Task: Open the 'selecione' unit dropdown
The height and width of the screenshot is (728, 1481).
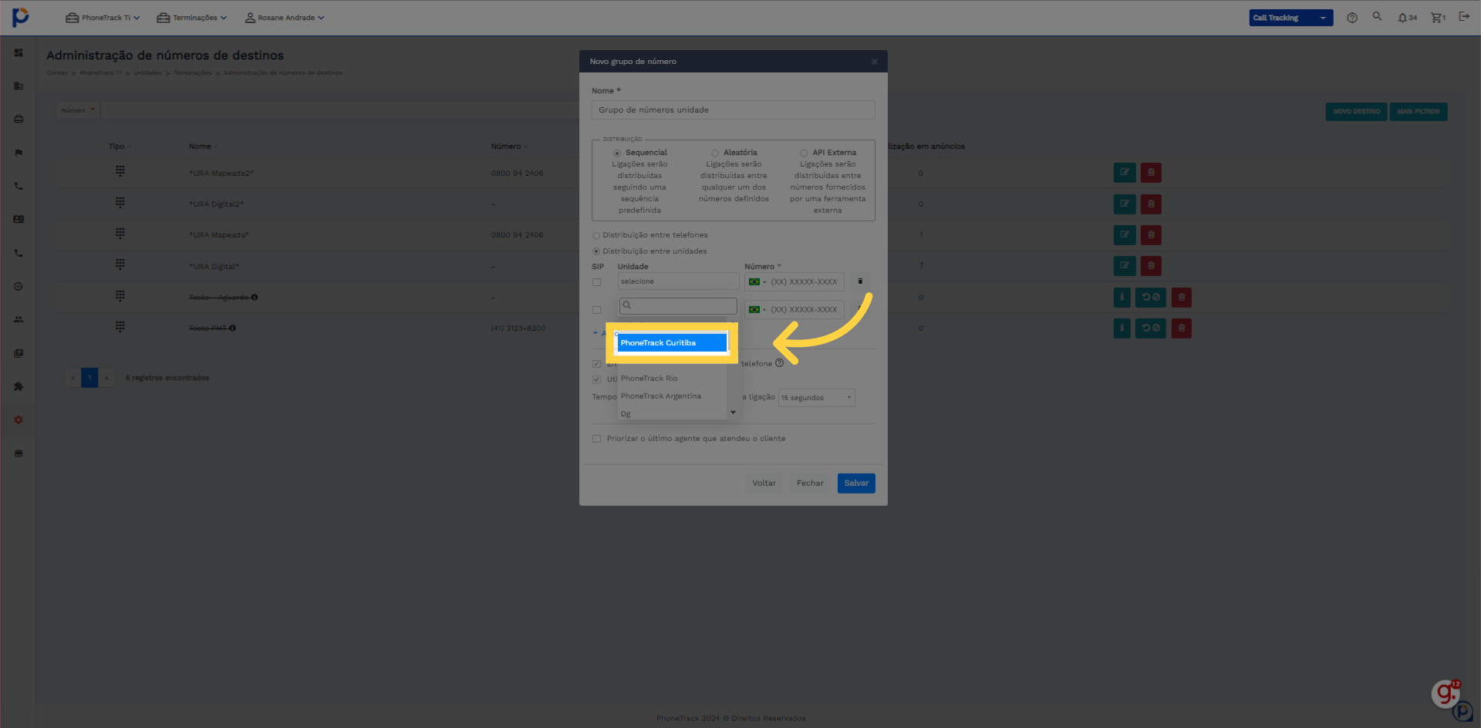Action: click(x=678, y=281)
